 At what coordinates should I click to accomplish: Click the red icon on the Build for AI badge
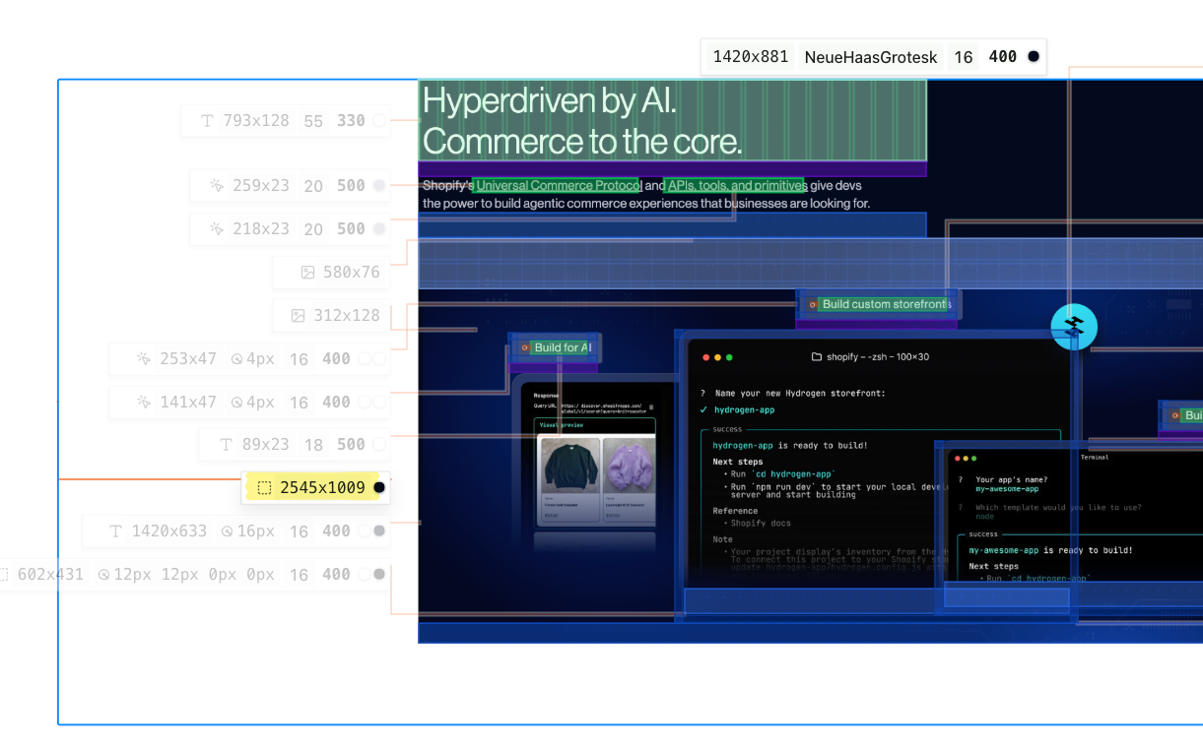[524, 347]
